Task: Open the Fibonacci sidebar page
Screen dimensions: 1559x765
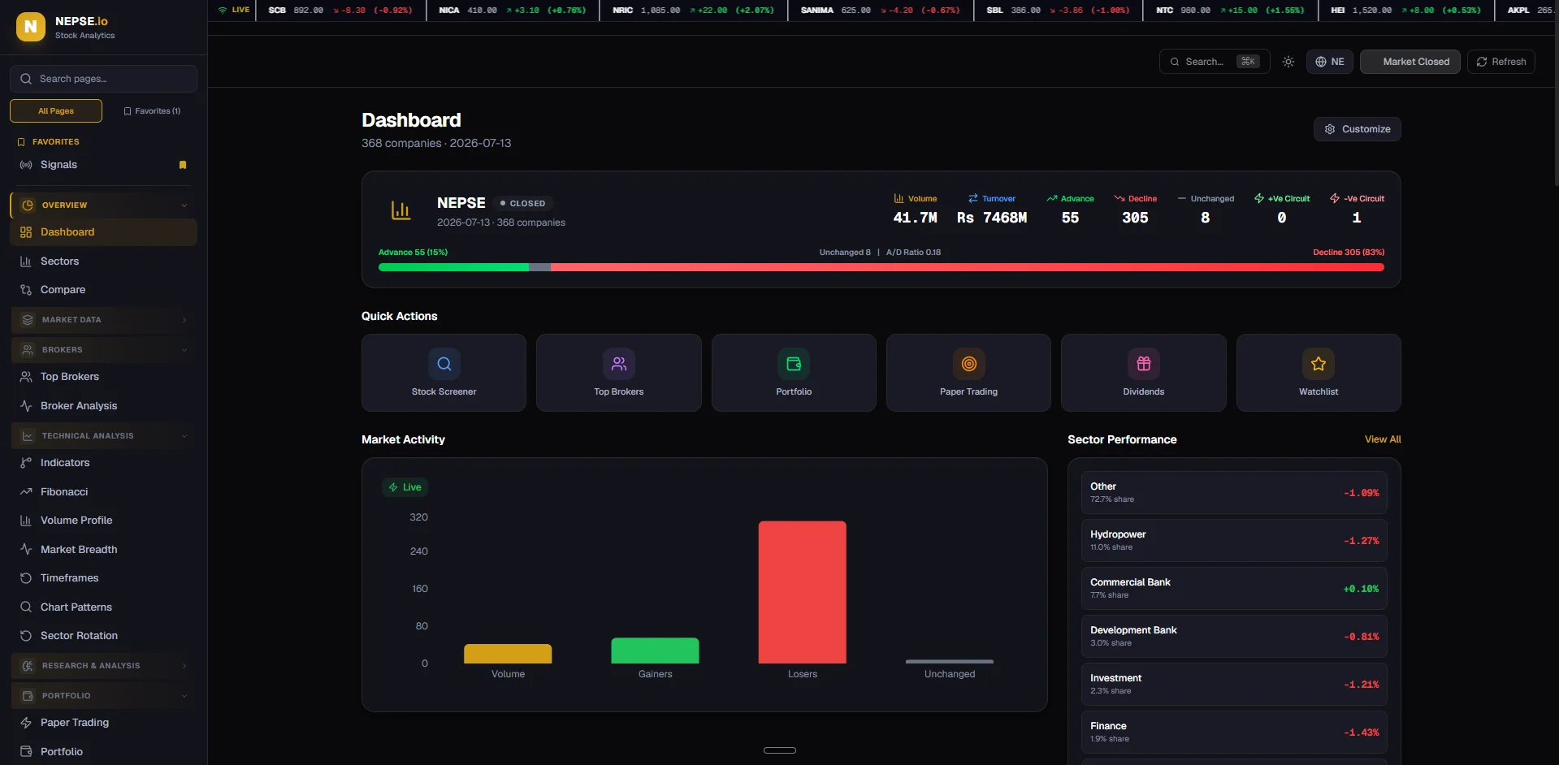Action: pos(103,492)
